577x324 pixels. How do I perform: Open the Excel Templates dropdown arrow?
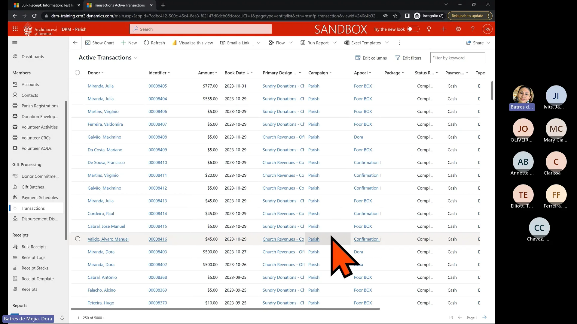click(x=387, y=43)
